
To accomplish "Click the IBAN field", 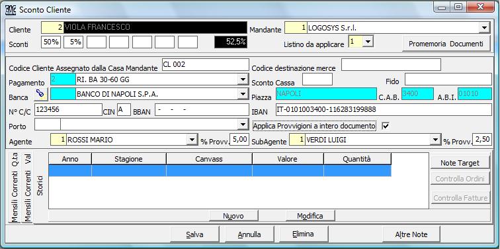I will [384, 109].
